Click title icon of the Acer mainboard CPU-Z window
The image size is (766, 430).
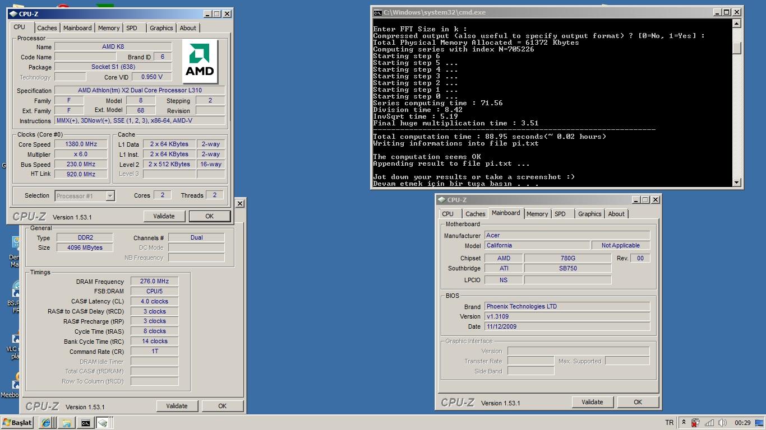[x=441, y=200]
